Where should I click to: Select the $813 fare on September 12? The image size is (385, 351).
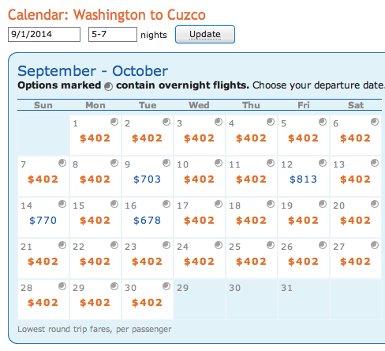(x=303, y=179)
